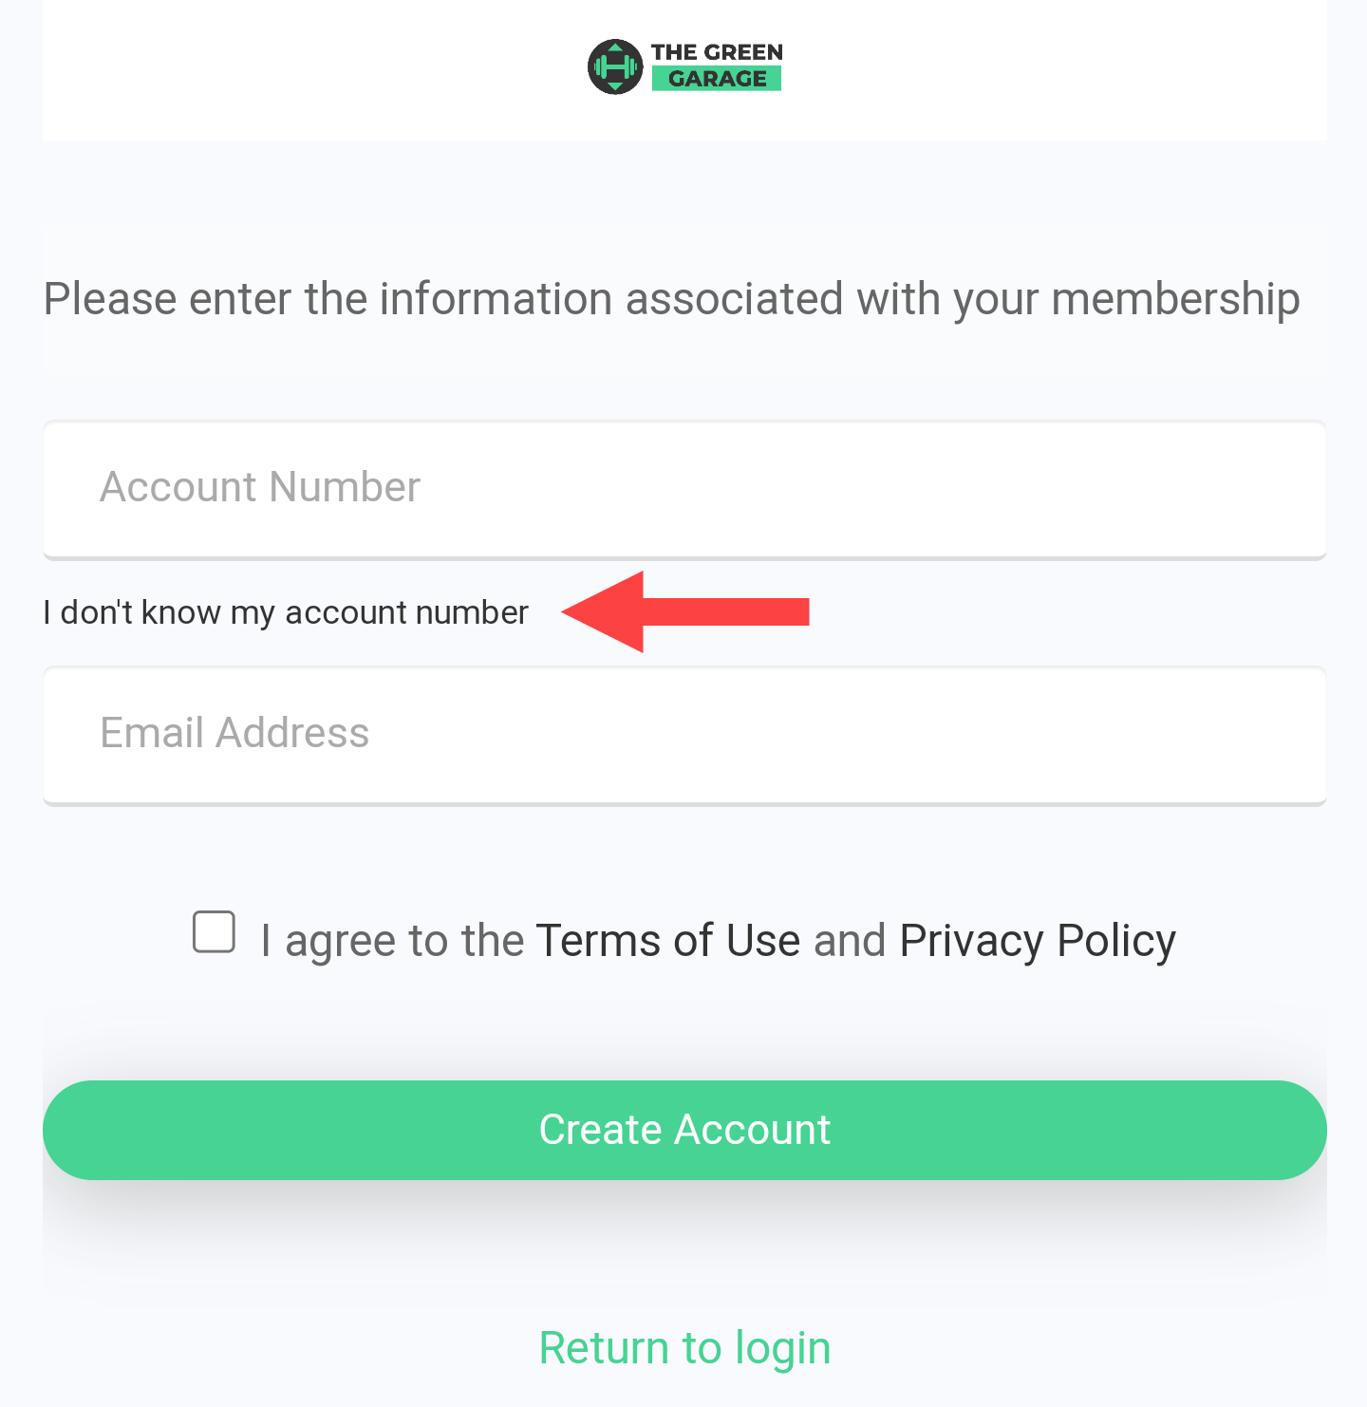Click the Return to login link

[684, 1348]
